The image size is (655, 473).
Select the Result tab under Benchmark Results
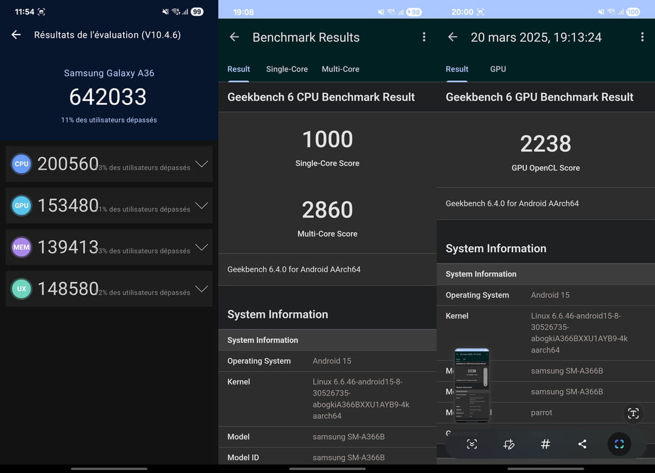coord(238,69)
